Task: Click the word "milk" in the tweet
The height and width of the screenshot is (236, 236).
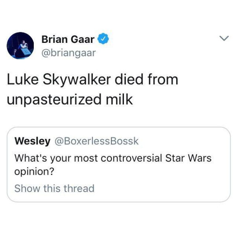Action: coord(119,99)
